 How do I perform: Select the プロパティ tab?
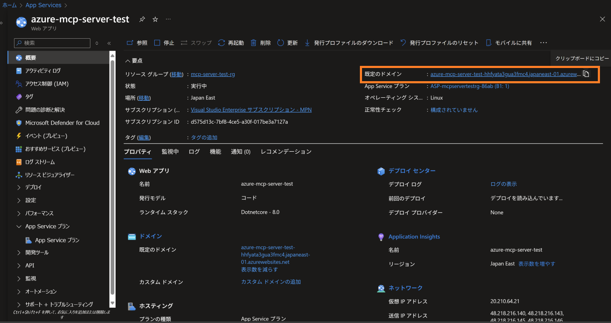click(138, 152)
